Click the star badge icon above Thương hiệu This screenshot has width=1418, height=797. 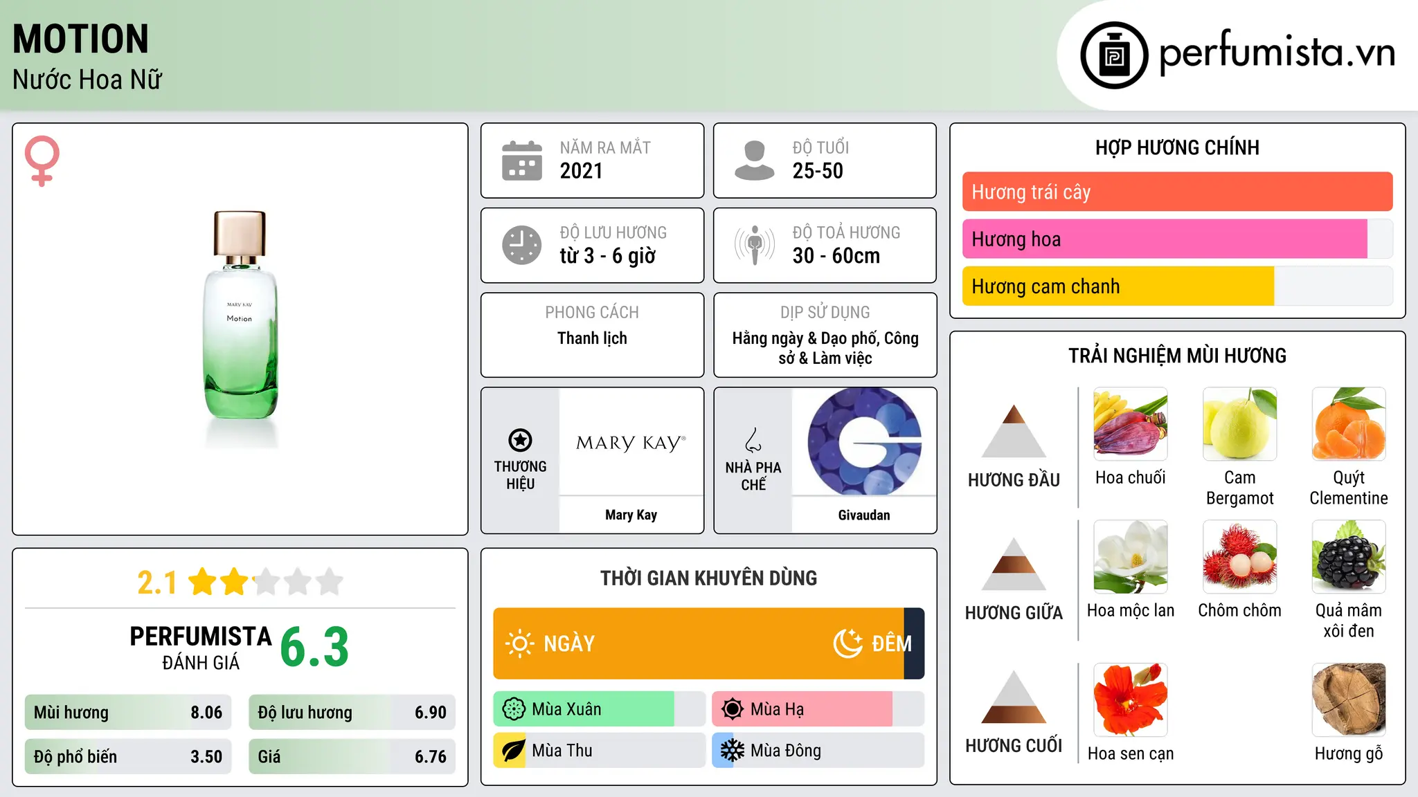(x=520, y=440)
